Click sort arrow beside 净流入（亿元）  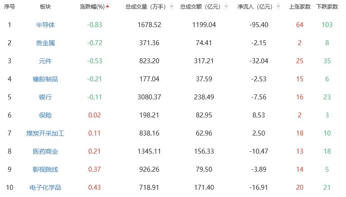pyautogui.click(x=280, y=7)
